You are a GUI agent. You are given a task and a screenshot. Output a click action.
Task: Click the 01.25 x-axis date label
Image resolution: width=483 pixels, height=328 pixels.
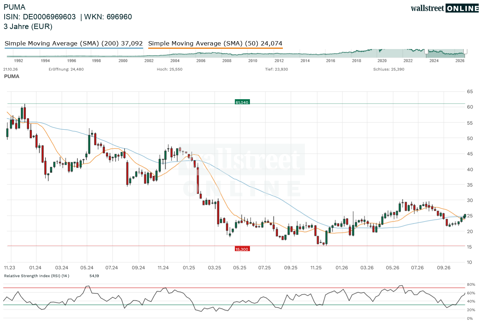pyautogui.click(x=189, y=268)
